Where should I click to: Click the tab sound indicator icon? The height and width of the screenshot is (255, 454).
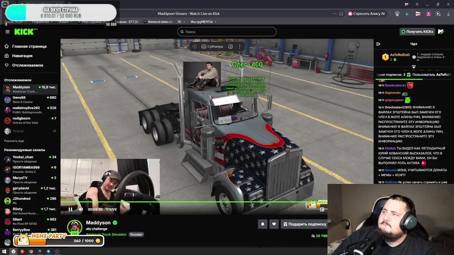tap(5, 4)
